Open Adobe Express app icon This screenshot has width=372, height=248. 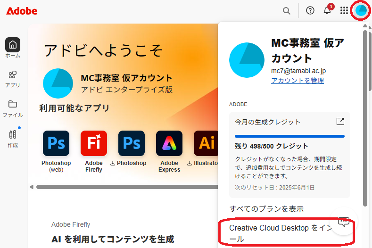[x=169, y=143]
